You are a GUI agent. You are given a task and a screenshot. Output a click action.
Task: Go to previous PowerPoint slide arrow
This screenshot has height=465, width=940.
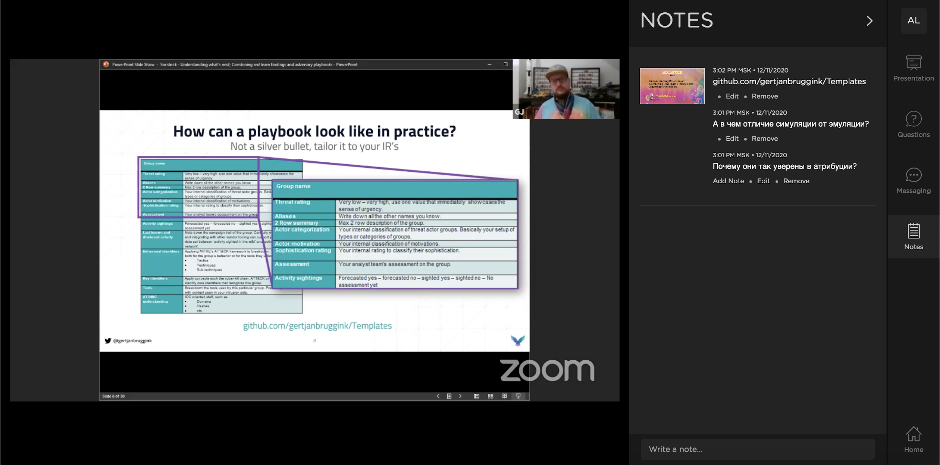pos(438,396)
